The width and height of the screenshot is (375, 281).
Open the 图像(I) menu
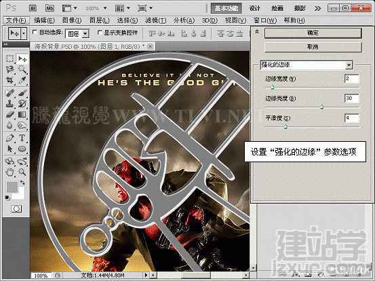pyautogui.click(x=72, y=20)
